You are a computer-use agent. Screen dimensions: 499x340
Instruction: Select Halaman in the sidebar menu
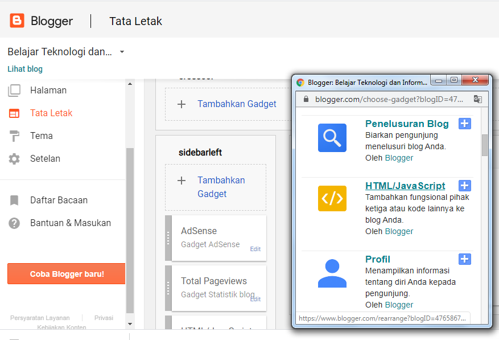pos(48,90)
